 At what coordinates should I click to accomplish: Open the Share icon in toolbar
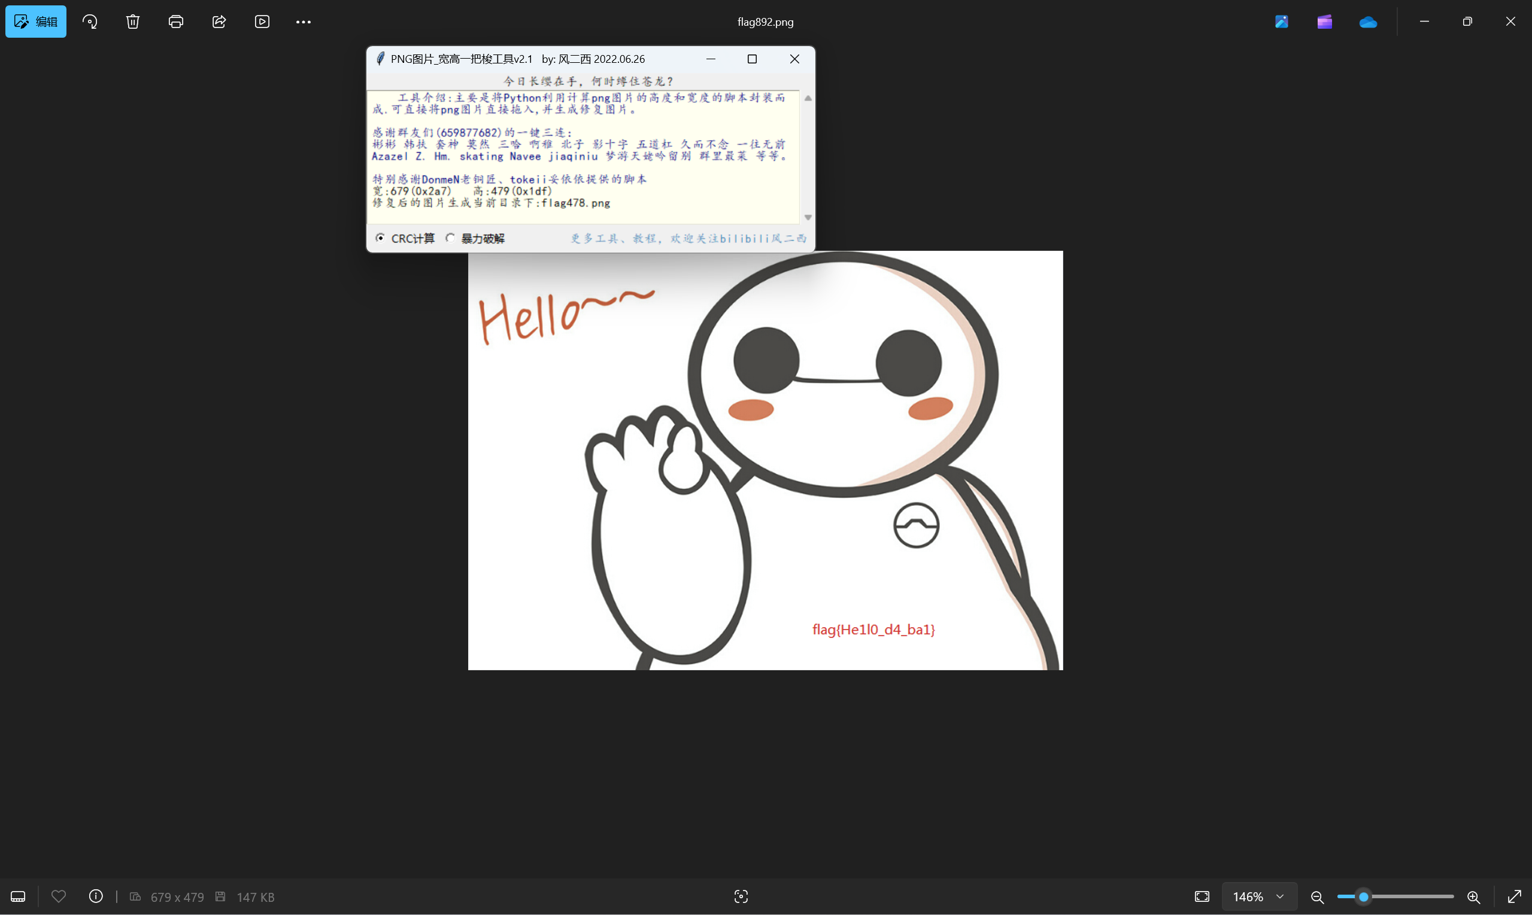pyautogui.click(x=219, y=22)
